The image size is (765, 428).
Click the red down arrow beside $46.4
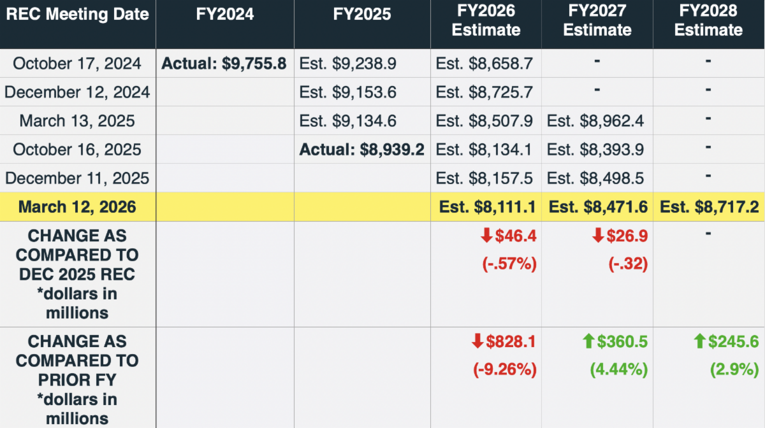tap(486, 236)
